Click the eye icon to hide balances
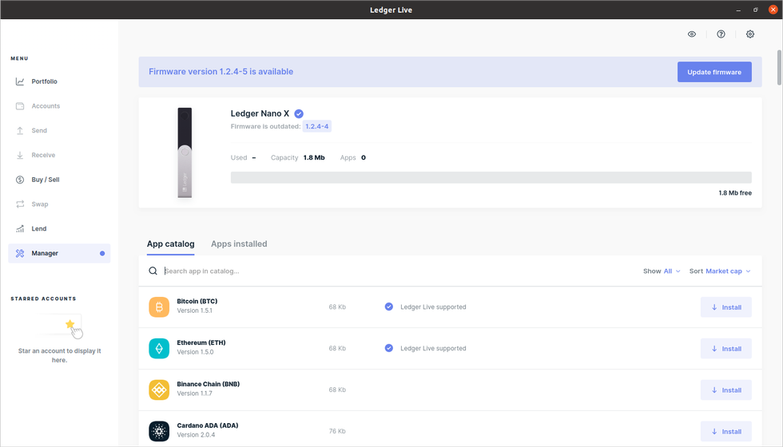The width and height of the screenshot is (783, 447). [x=692, y=34]
